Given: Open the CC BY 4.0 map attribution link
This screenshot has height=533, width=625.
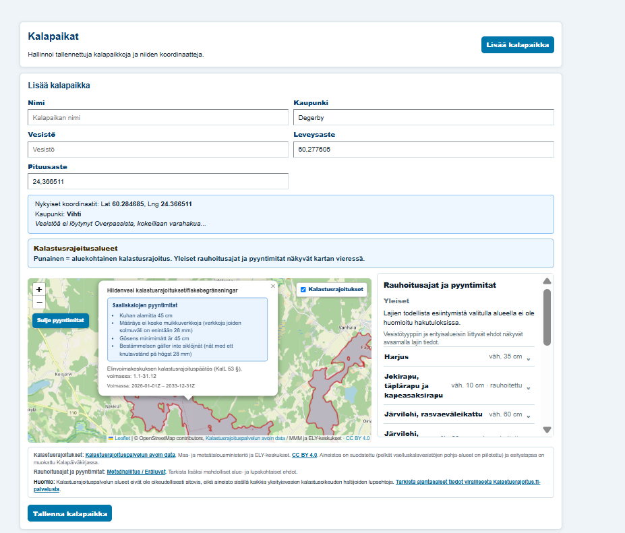Looking at the screenshot, I should [x=357, y=438].
